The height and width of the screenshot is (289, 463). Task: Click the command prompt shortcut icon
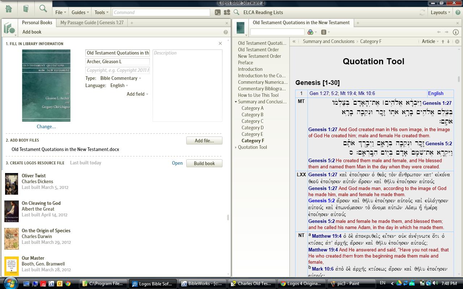pyautogui.click(x=217, y=12)
